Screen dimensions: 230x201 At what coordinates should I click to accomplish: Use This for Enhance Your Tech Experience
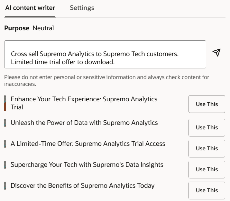pyautogui.click(x=207, y=104)
